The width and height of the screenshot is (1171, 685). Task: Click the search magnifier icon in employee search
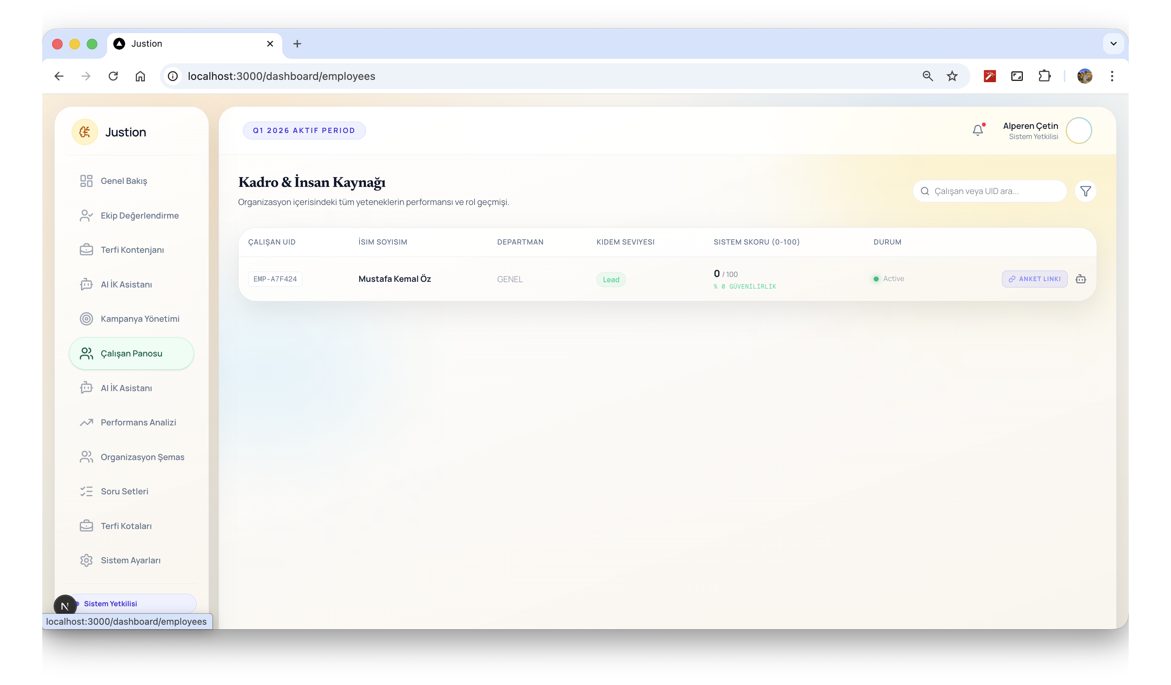pos(925,191)
